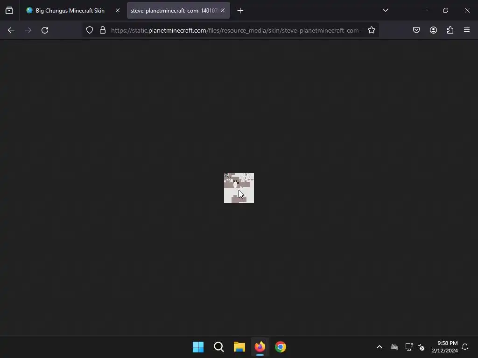Click the Firefox taskbar icon
The image size is (478, 358).
(260, 347)
